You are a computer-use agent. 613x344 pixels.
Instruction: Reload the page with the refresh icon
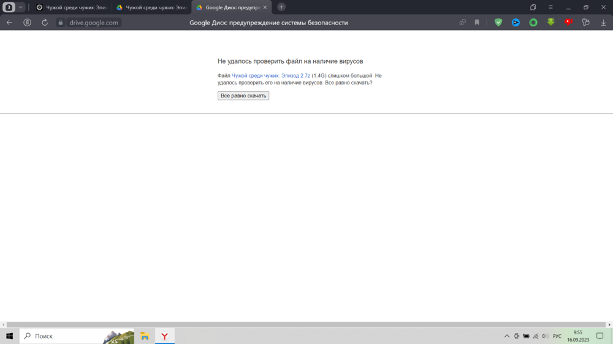coord(45,23)
